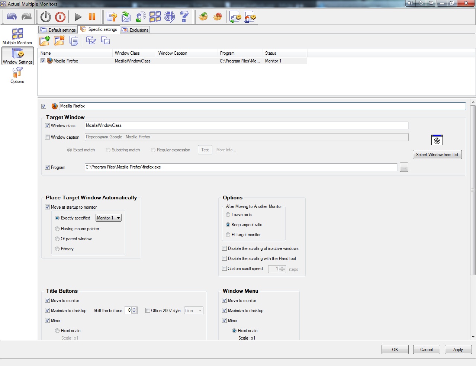Click the envelope with green arrow icon
476x366 pixels.
(x=126, y=17)
